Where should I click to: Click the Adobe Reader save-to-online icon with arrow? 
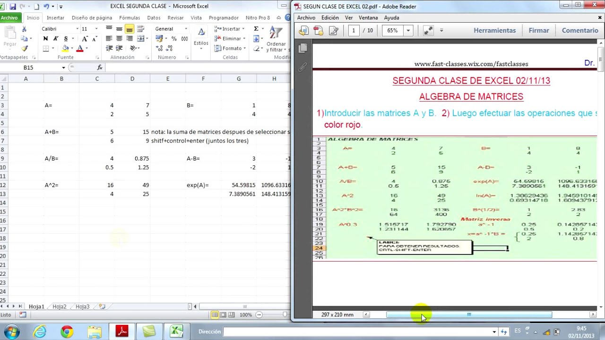(x=303, y=31)
